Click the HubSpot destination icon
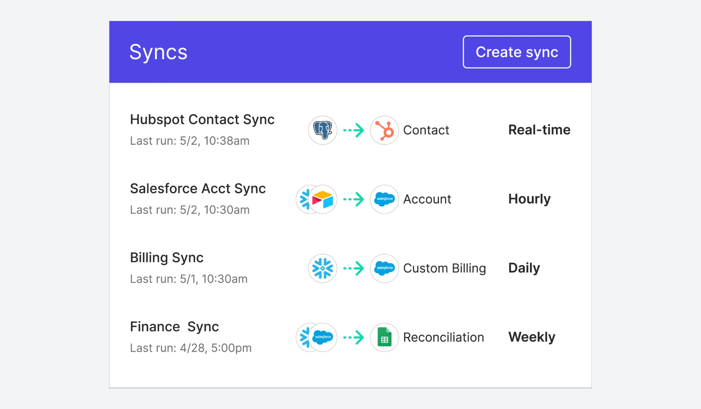Screen dimensions: 701x409 pyautogui.click(x=384, y=130)
